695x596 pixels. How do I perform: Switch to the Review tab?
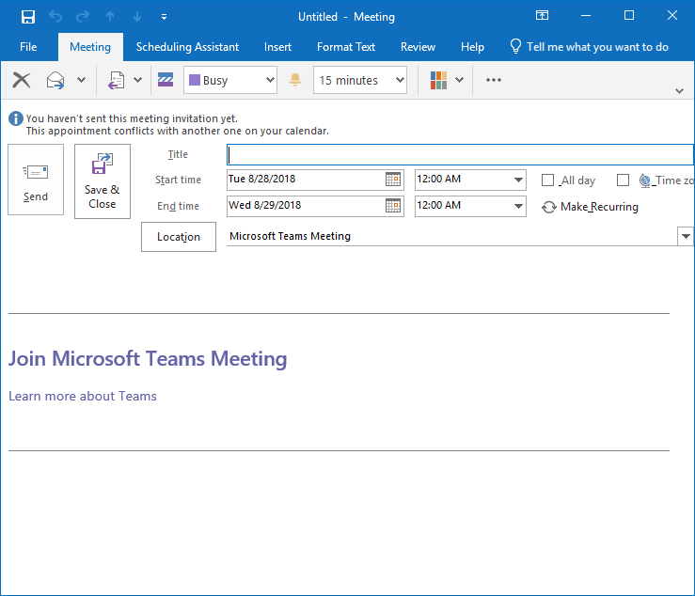pos(418,47)
